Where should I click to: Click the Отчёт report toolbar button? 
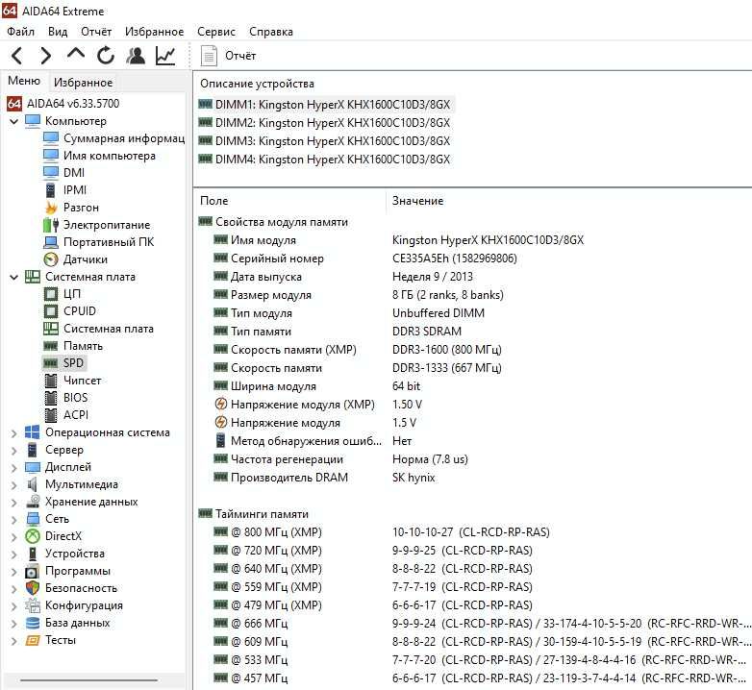point(228,56)
